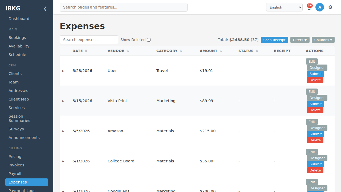The image size is (341, 192).
Task: Edit the College Board expense
Action: [x=312, y=152]
